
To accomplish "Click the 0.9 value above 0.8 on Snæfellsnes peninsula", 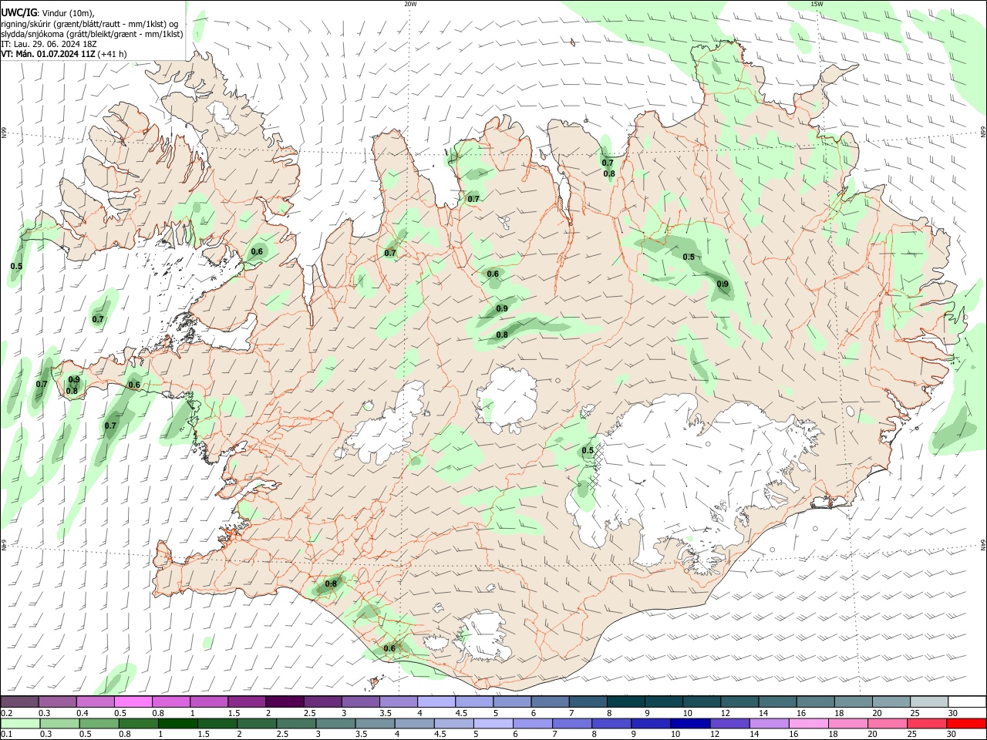I will click(74, 379).
